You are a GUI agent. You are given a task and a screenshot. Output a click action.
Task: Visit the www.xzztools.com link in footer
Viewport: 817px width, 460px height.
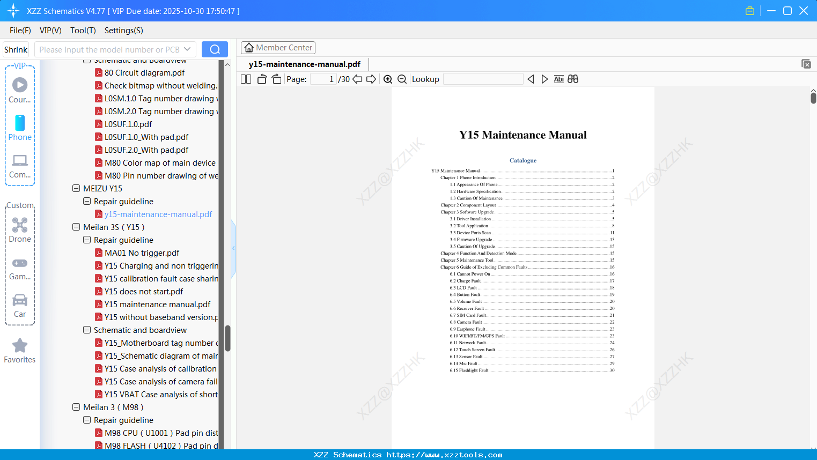[x=444, y=455]
